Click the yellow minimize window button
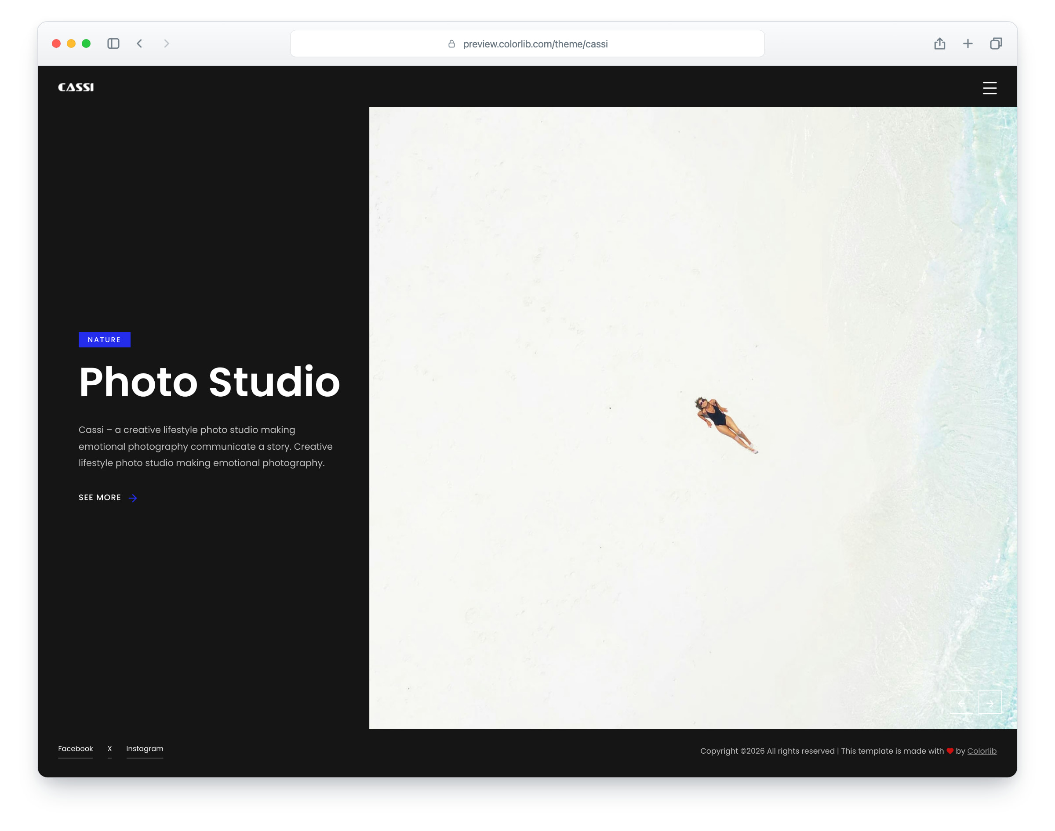This screenshot has height=831, width=1055. [x=71, y=44]
